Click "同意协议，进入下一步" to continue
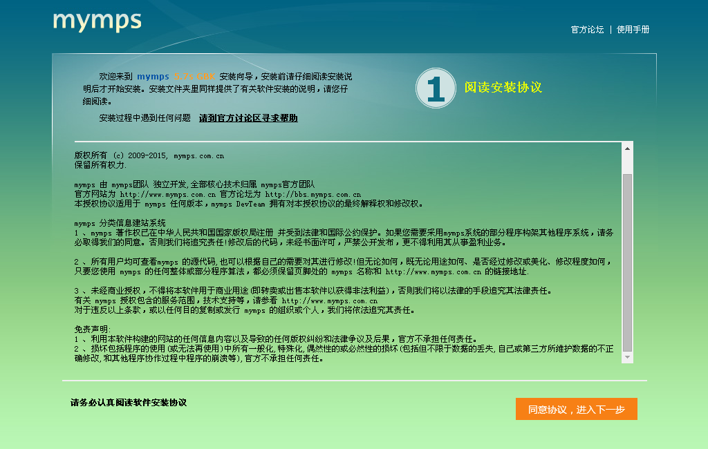Screen dimensions: 708x449 576,409
